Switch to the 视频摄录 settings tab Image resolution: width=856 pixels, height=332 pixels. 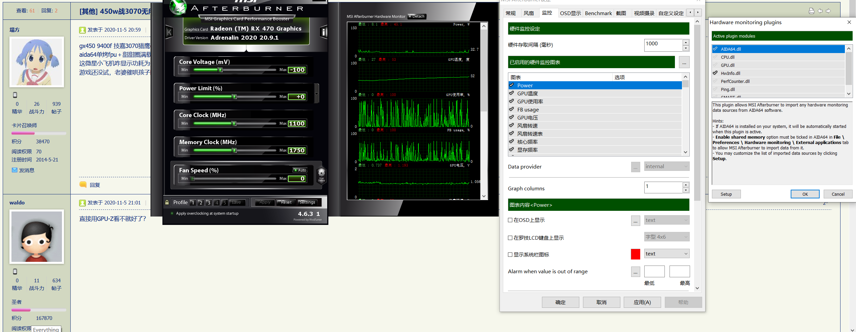coord(644,13)
